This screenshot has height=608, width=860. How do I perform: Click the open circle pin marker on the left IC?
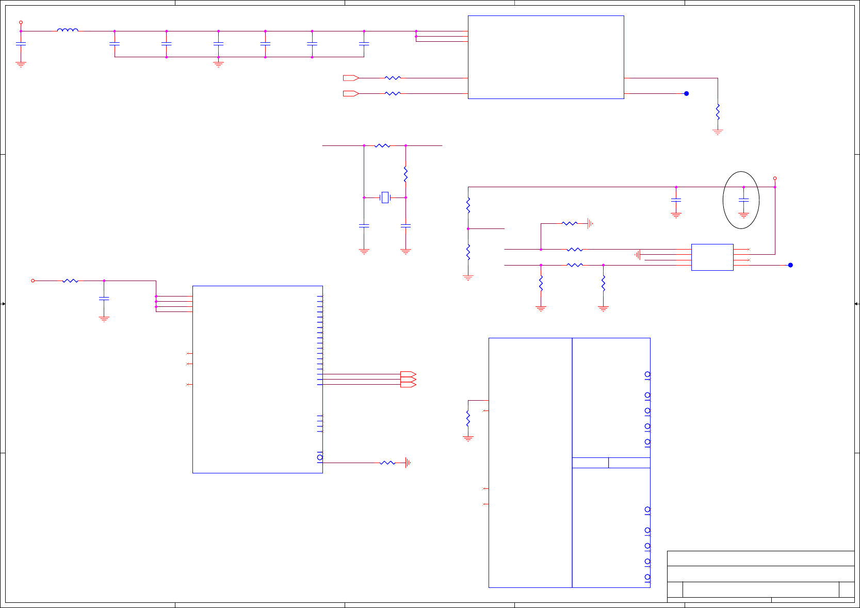320,457
